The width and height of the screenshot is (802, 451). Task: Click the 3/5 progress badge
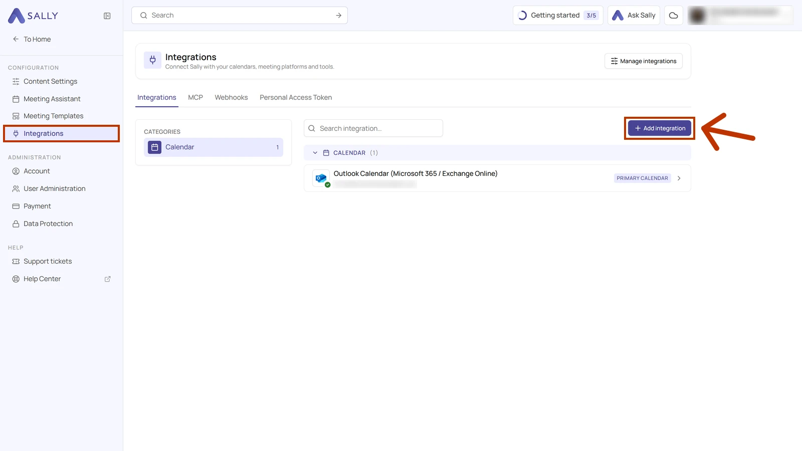[x=591, y=16]
